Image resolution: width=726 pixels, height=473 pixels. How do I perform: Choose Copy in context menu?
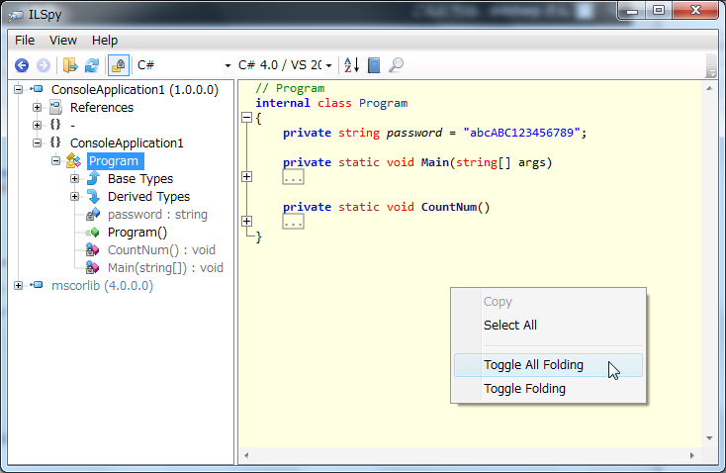point(549,302)
